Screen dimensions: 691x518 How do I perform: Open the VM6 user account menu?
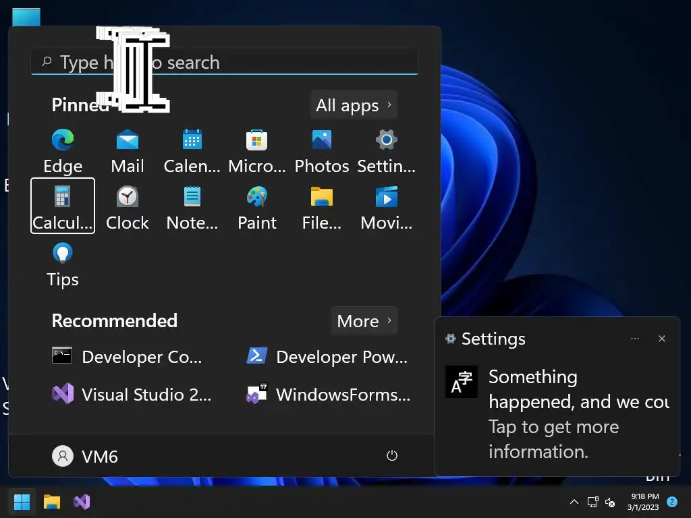[x=85, y=457]
